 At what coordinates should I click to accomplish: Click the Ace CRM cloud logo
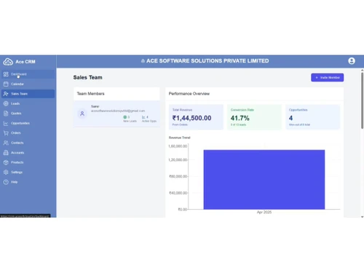(8, 62)
